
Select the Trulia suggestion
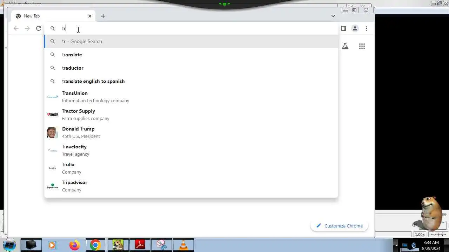(x=191, y=168)
